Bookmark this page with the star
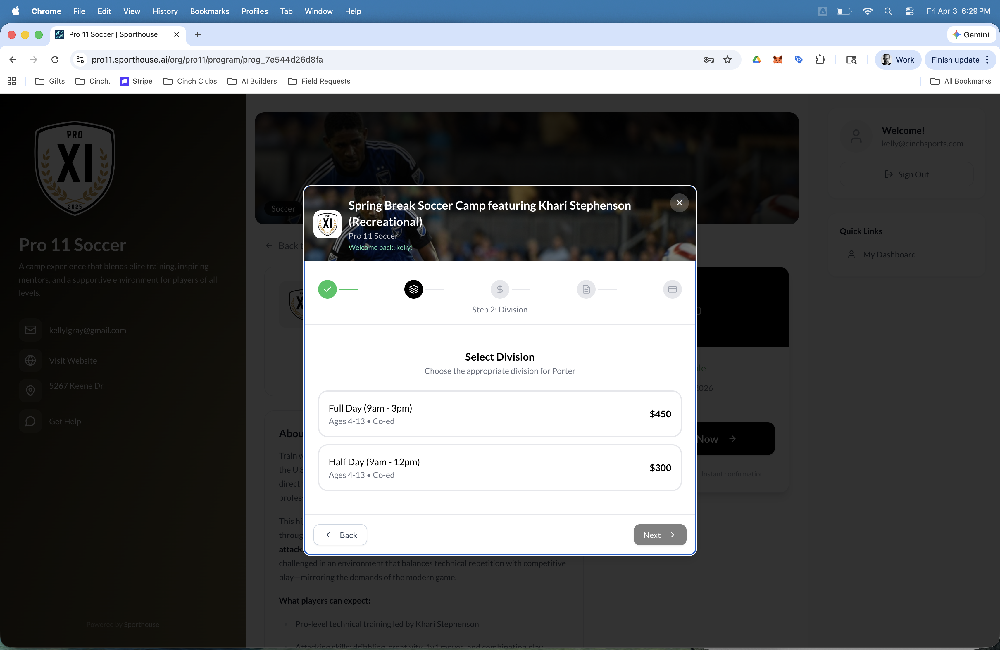The height and width of the screenshot is (650, 1000). (727, 60)
